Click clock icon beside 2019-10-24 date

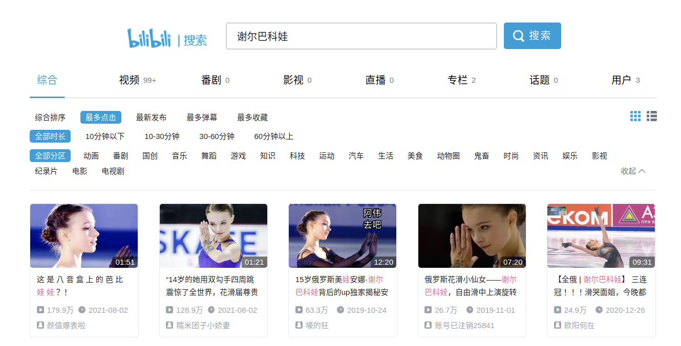tap(340, 310)
